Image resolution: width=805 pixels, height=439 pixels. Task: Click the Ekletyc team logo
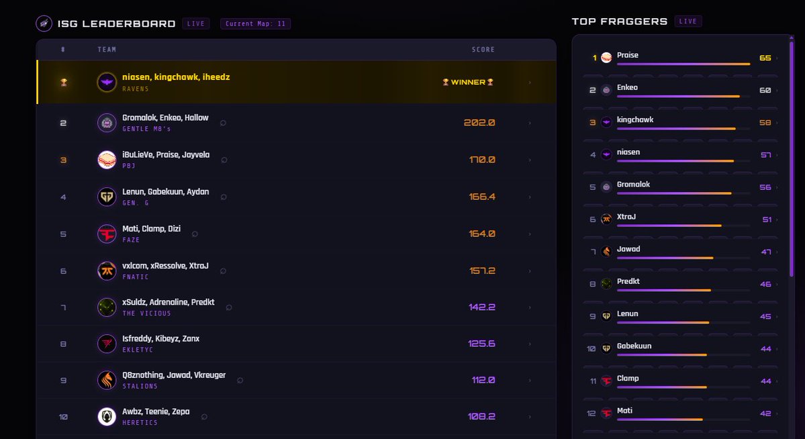tap(107, 344)
